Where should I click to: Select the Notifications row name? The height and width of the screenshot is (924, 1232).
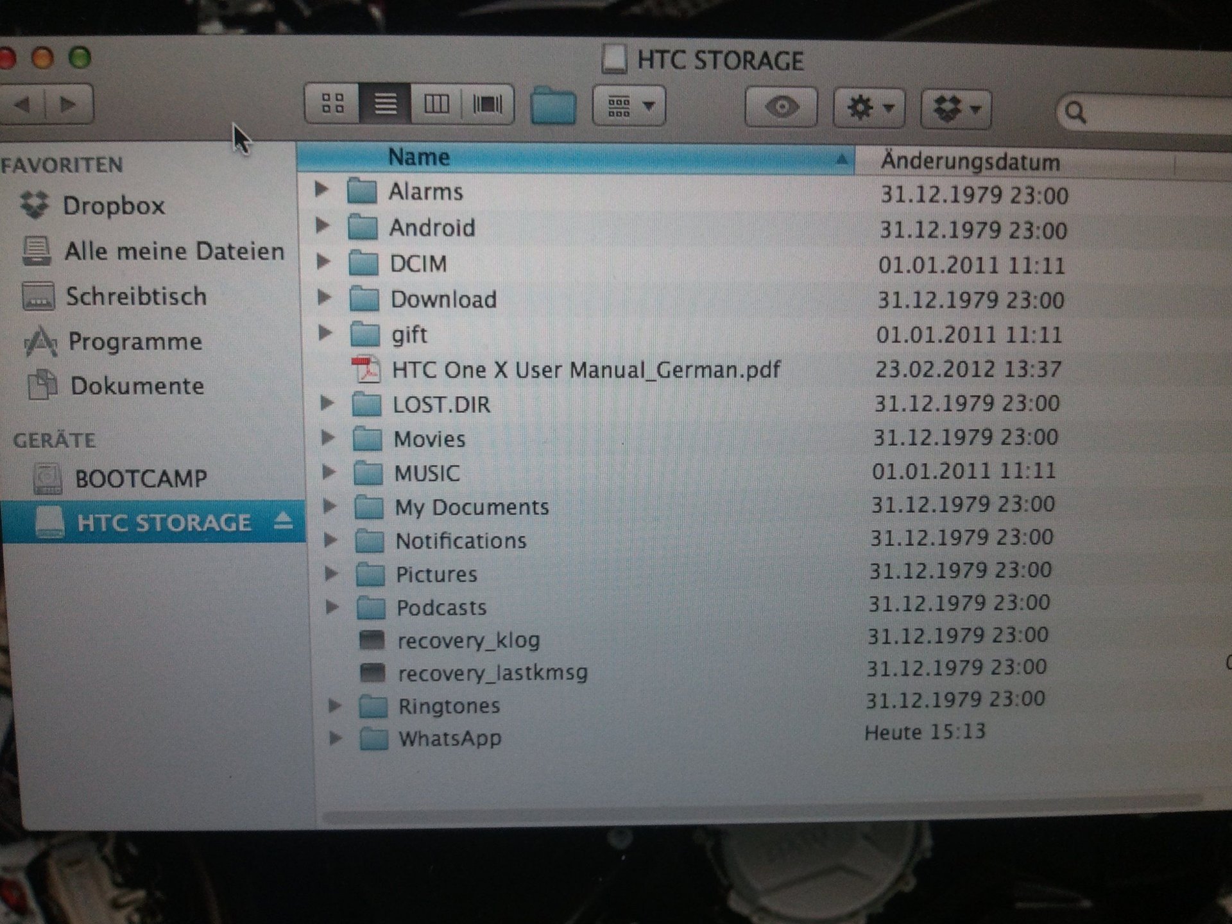[x=461, y=541]
